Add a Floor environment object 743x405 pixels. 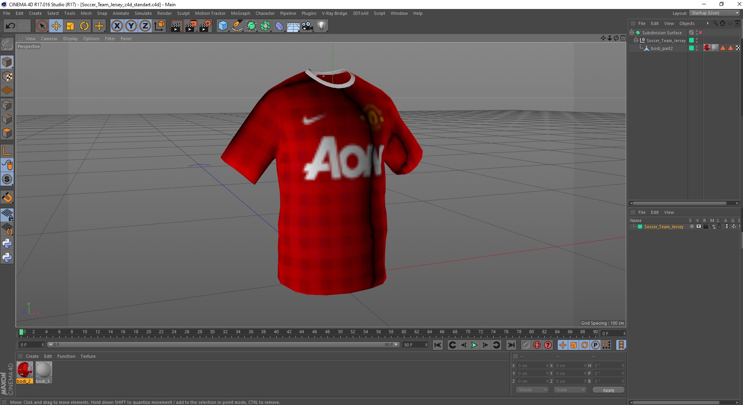pos(293,26)
